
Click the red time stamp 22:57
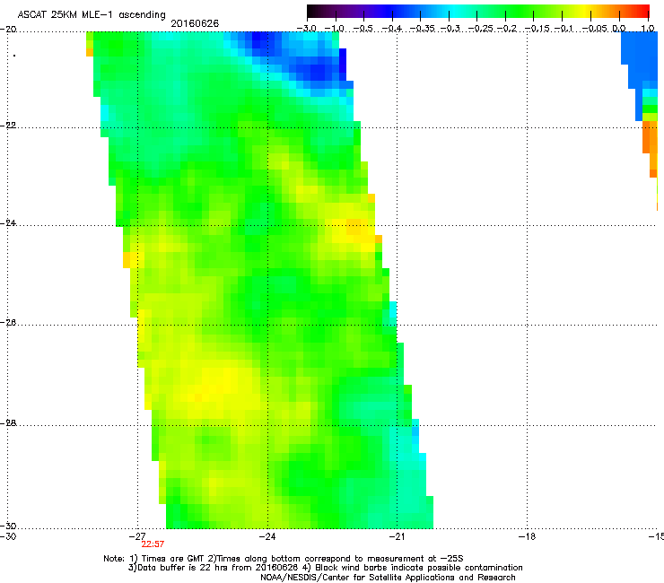[x=153, y=544]
